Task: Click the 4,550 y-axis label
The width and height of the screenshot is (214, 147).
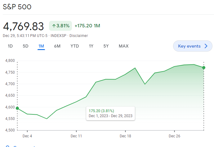Action: [10, 119]
